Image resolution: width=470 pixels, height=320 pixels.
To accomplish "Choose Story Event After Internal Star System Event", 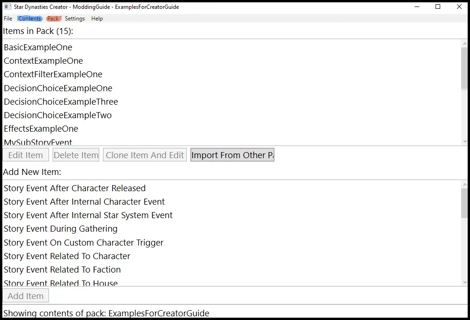I will [232, 215].
